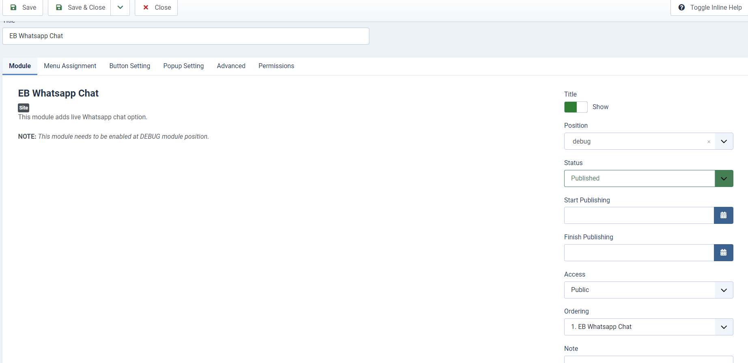
Task: Click 'This module adds live Whatsapp chat option' text
Action: [x=83, y=117]
